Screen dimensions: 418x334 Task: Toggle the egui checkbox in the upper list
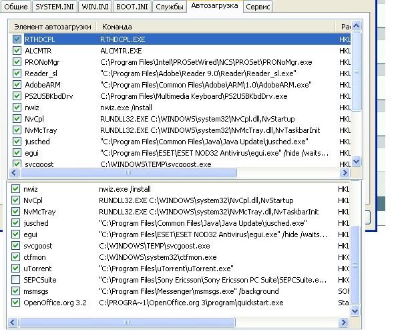click(17, 153)
